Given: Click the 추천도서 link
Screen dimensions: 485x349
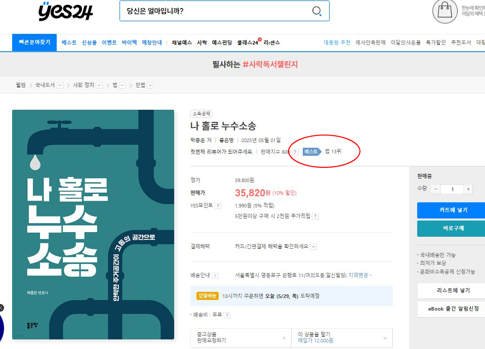Looking at the screenshot, I should coord(461,42).
